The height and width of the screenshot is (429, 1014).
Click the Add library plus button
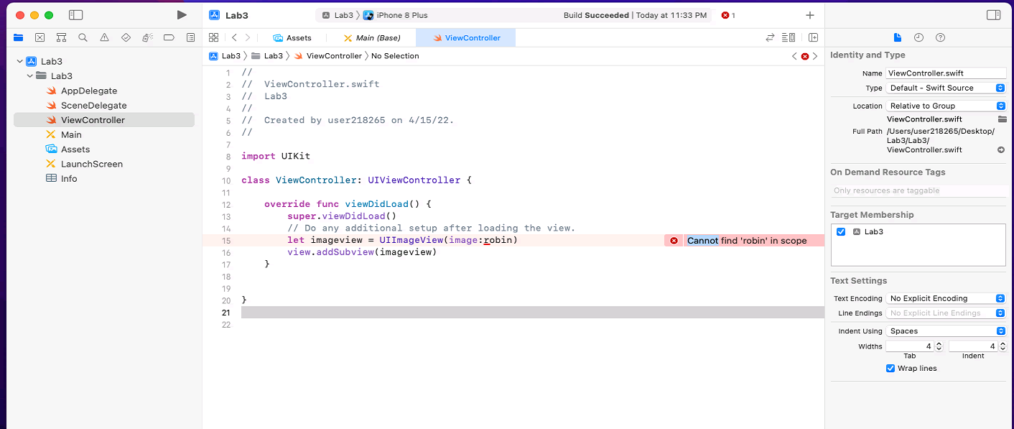click(810, 15)
